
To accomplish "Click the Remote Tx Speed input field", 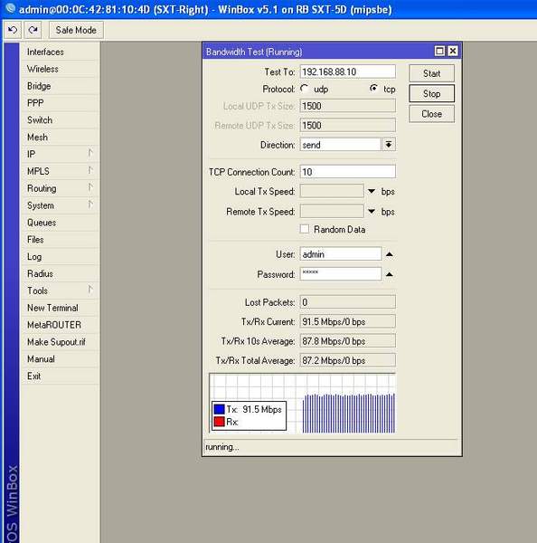I will pos(332,211).
